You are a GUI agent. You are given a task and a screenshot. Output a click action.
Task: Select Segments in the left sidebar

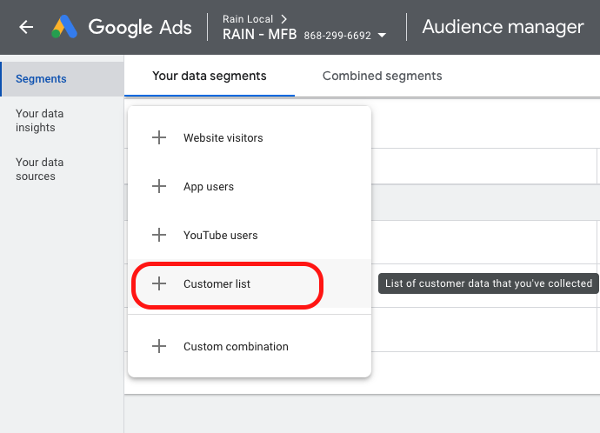pos(41,79)
